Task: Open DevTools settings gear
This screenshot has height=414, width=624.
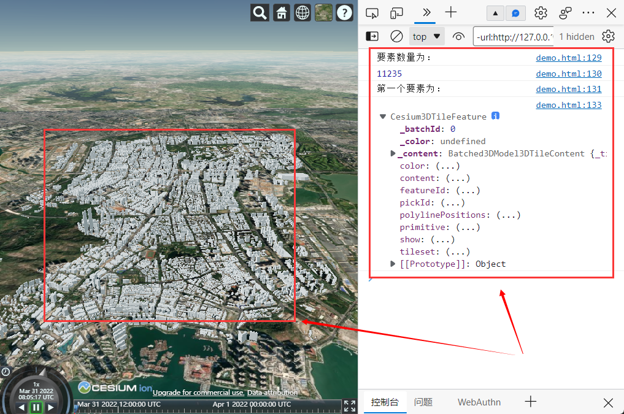Action: (541, 12)
